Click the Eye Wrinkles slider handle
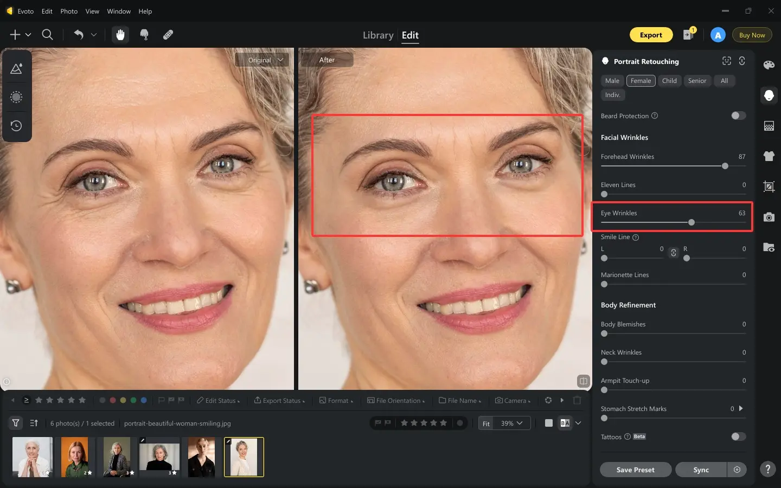This screenshot has height=488, width=781. (691, 222)
